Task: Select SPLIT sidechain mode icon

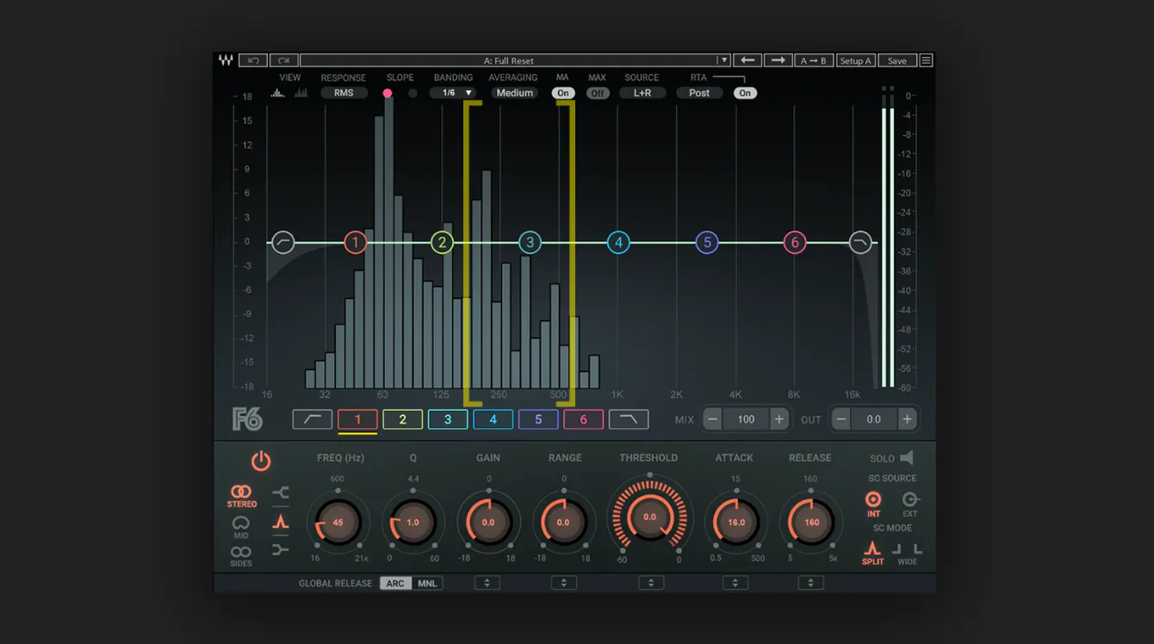Action: coord(873,553)
